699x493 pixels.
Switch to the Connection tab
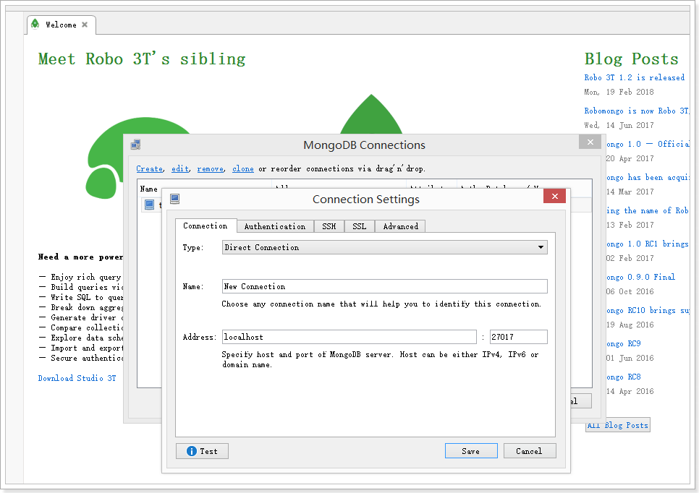[206, 226]
